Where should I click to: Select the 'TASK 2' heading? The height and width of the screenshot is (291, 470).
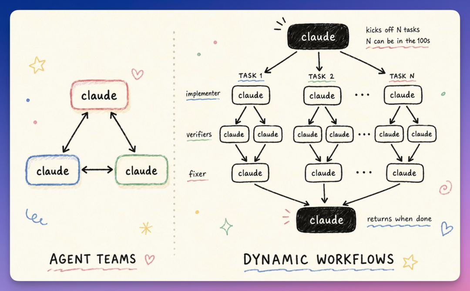[321, 77]
